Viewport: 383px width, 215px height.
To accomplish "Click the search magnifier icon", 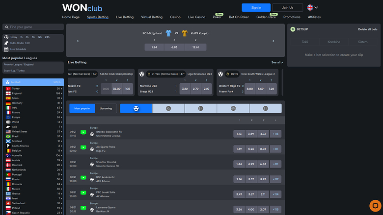I will pos(7,27).
